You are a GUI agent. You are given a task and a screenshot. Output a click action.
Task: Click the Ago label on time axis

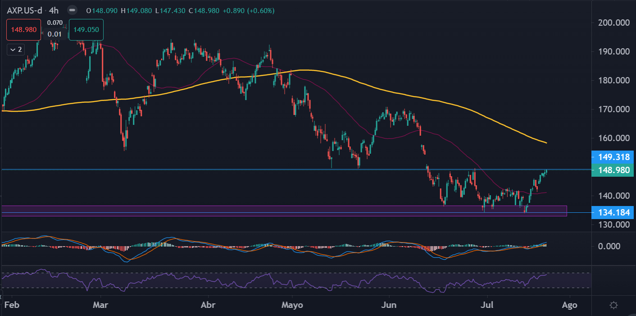(570, 305)
